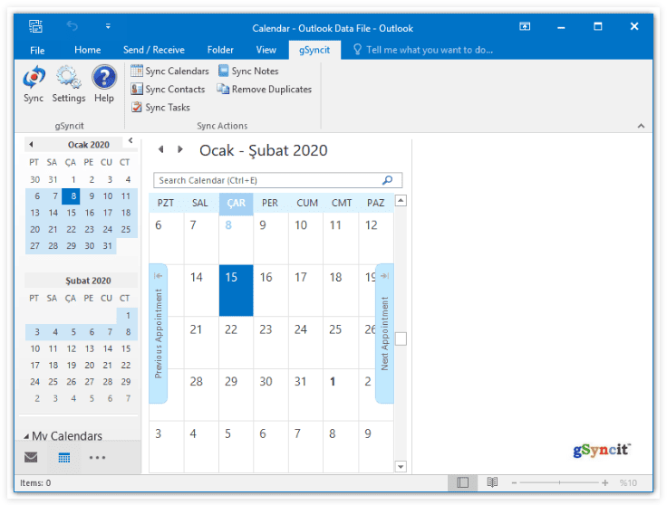Select the Calendar navigation icon
This screenshot has width=667, height=505.
click(x=64, y=457)
